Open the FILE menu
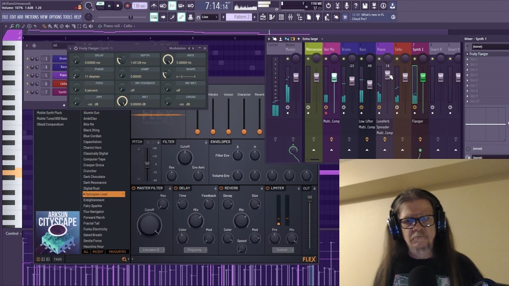Screen dimensions: 509x286 5,17
